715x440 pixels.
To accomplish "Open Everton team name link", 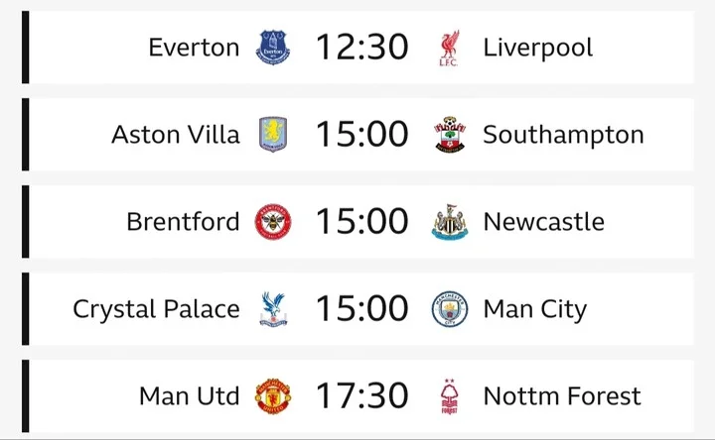I will [194, 48].
